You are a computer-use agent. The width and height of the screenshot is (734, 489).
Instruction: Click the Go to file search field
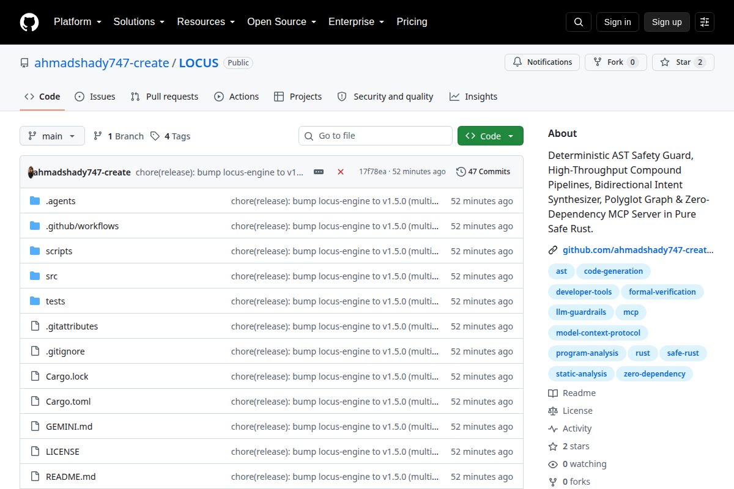(x=376, y=136)
